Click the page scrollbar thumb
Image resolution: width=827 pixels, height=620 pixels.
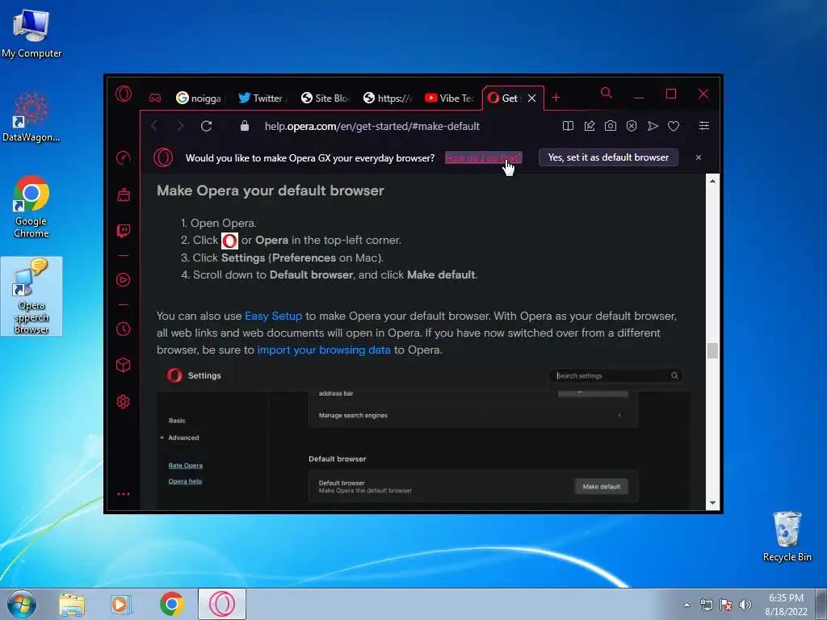[x=712, y=350]
